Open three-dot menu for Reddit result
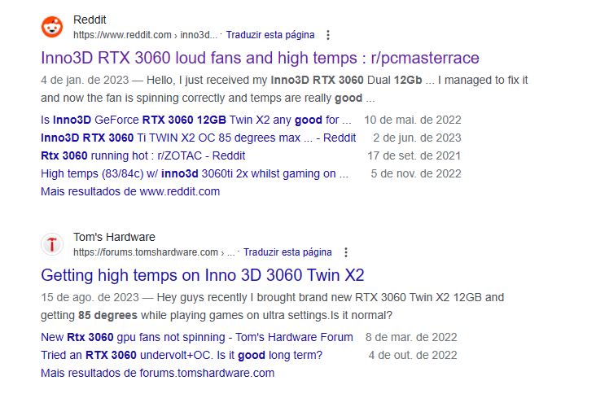Image resolution: width=596 pixels, height=407 pixels. pyautogui.click(x=328, y=35)
